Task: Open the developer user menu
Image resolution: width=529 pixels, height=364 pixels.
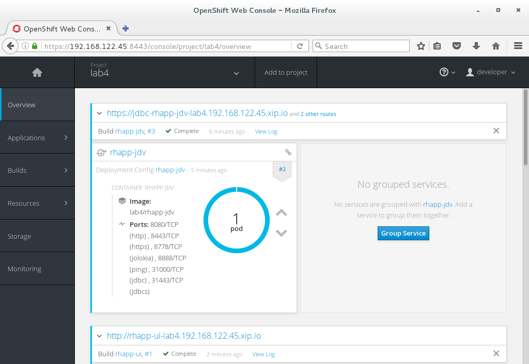Action: click(x=491, y=72)
